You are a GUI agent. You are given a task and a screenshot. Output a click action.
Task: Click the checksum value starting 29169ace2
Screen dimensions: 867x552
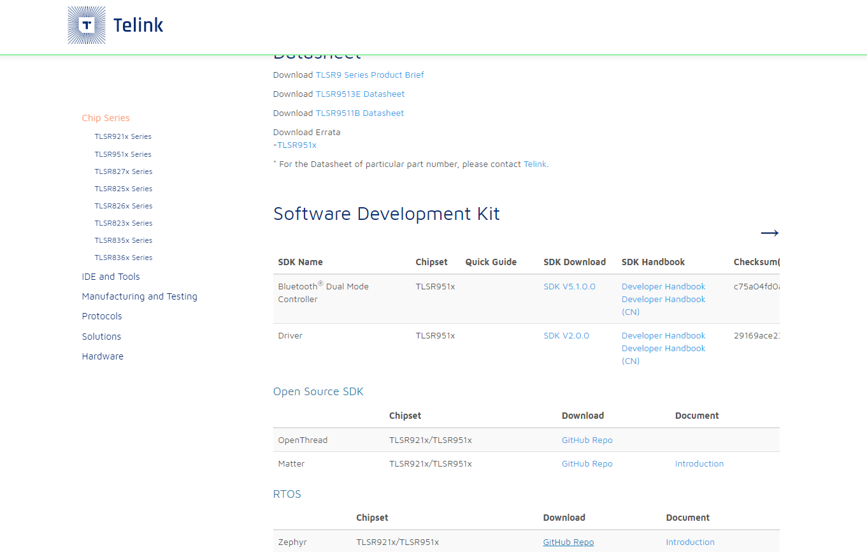tap(757, 335)
